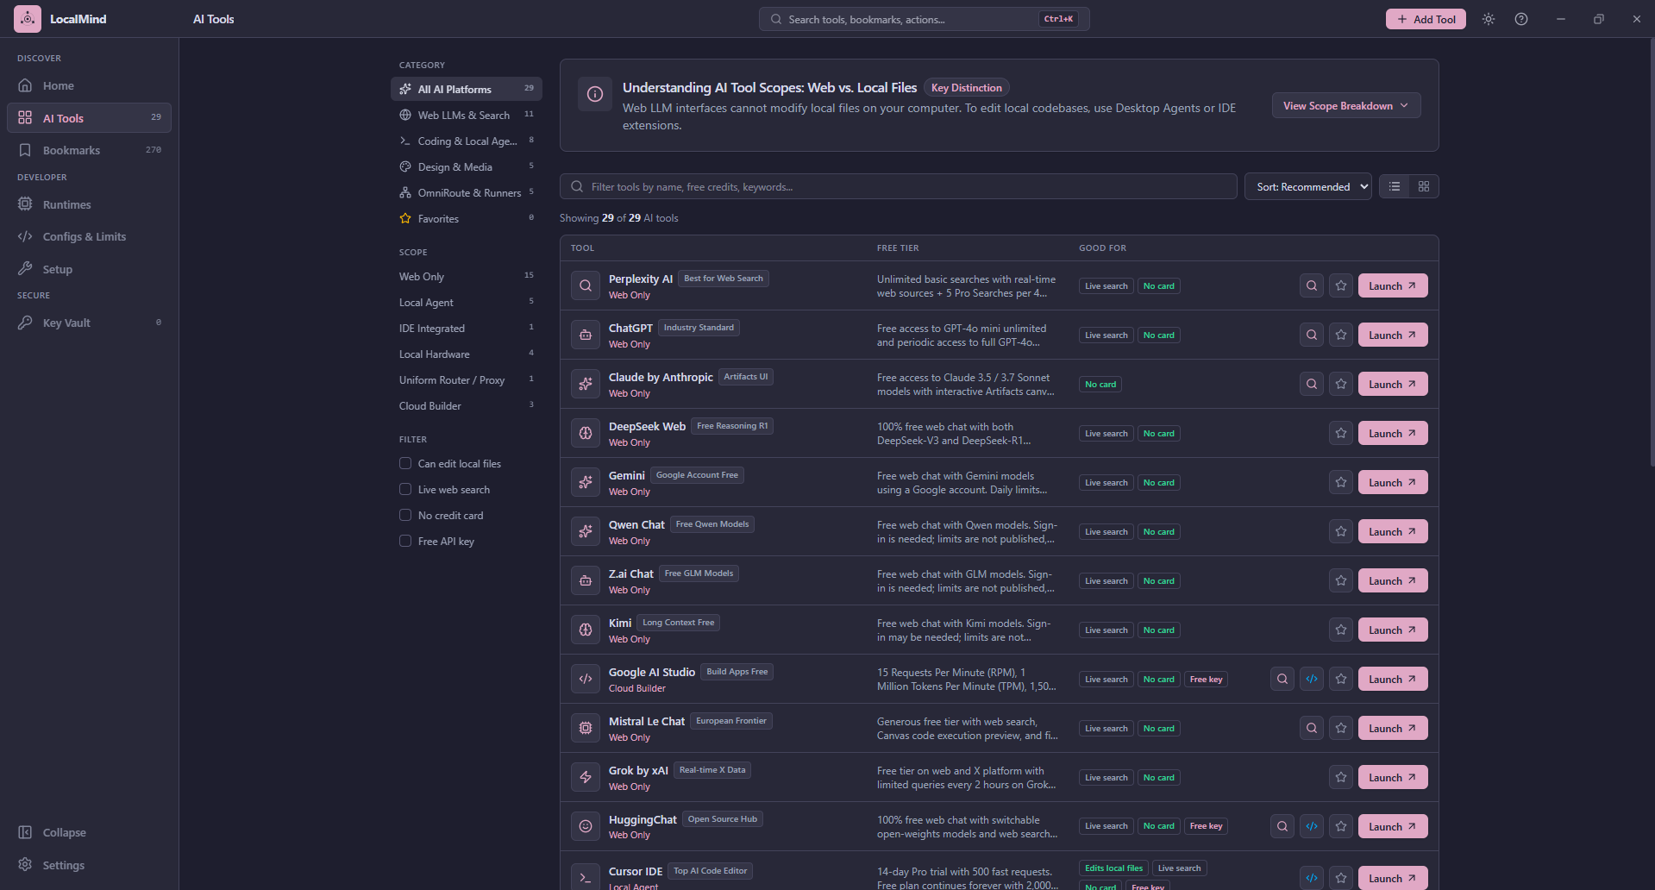1655x890 pixels.
Task: Click the code icon in HuggingChat row
Action: (x=1312, y=826)
